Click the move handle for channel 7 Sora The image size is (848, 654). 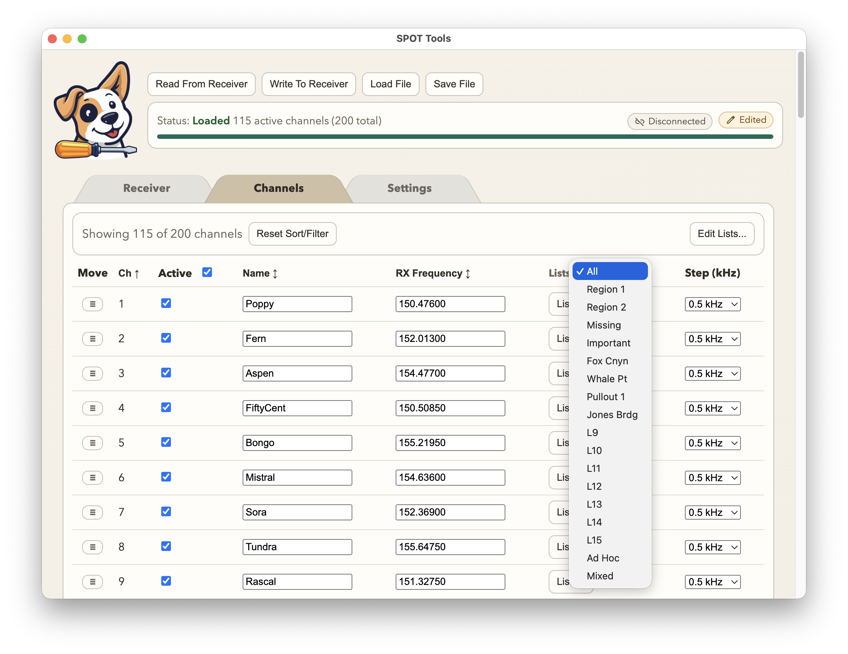(93, 512)
